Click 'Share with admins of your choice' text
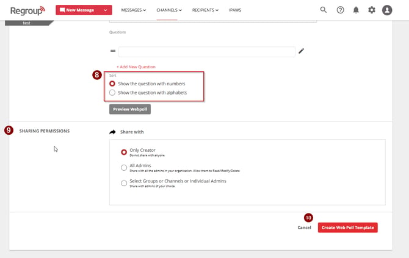409x258 pixels. [152, 187]
